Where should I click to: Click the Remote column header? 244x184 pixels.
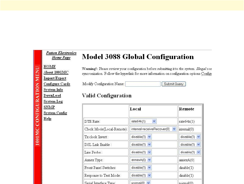tap(186, 109)
